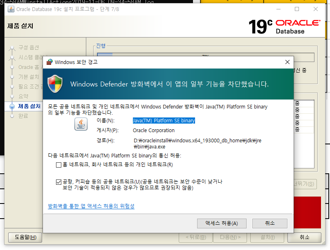Click the java.exe path text
This screenshot has height=250, width=330.
[x=198, y=144]
